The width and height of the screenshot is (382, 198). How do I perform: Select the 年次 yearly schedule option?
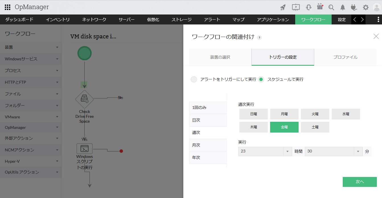tap(208, 157)
